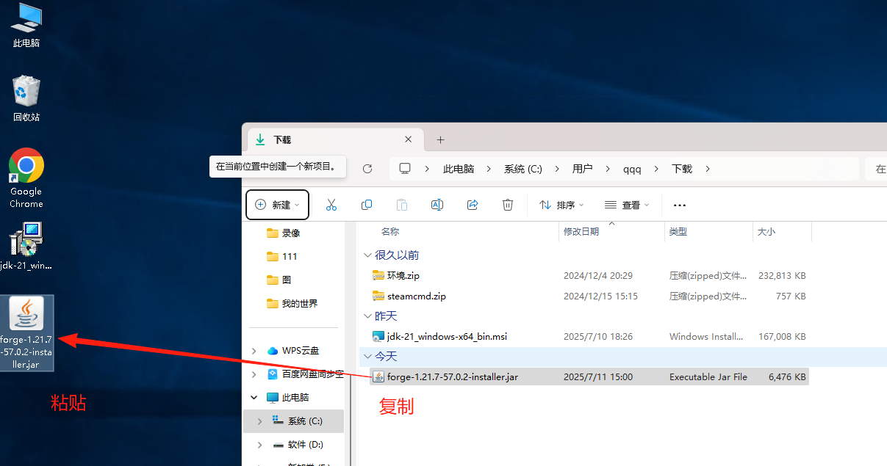This screenshot has height=466, width=887.
Task: Click the monitor icon in the address bar
Action: tap(405, 169)
